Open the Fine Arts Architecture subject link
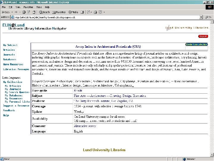This screenshot has height=161, width=214. click(x=110, y=96)
